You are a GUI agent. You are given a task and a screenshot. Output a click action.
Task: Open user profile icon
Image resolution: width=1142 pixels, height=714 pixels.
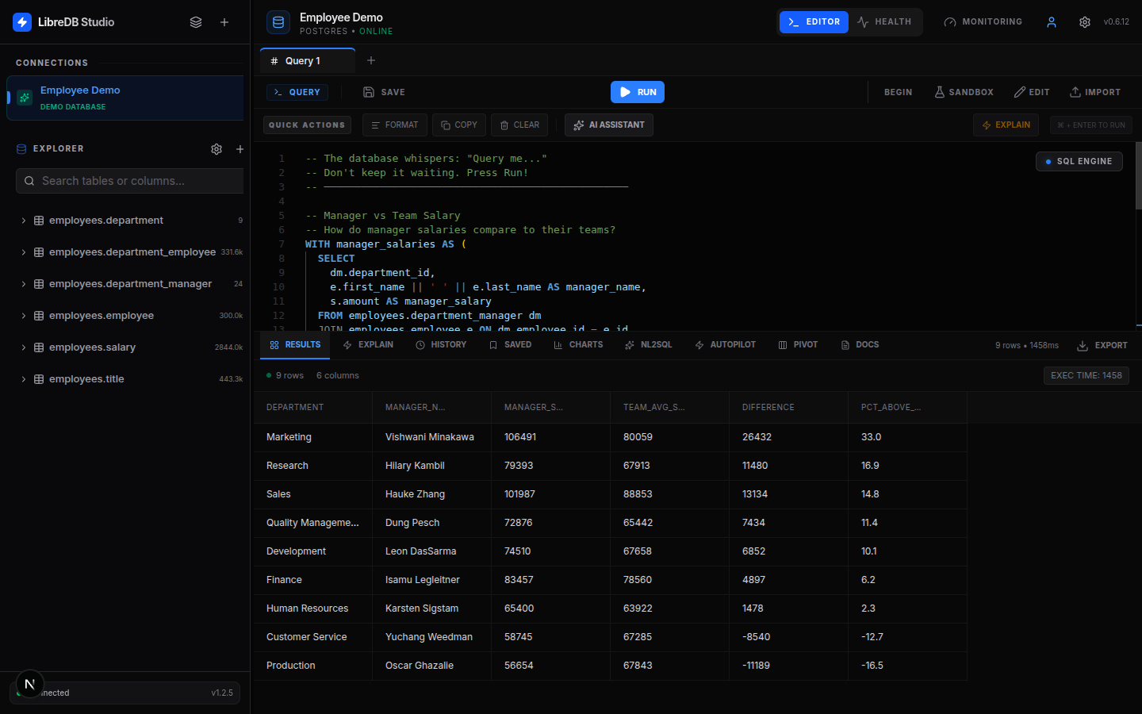coord(1052,22)
